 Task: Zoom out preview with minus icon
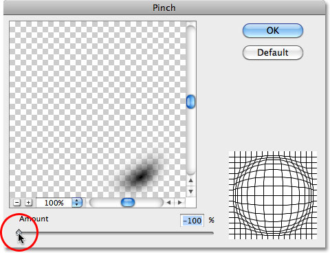(x=16, y=203)
